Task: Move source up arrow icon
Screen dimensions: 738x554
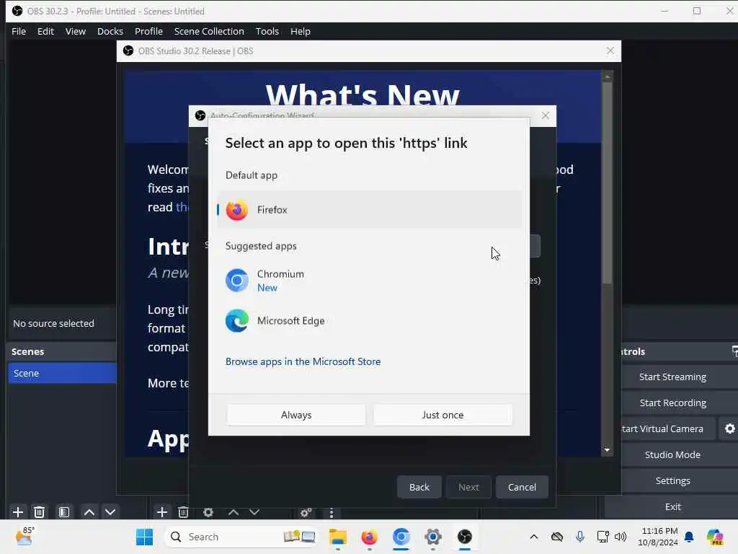Action: (234, 511)
